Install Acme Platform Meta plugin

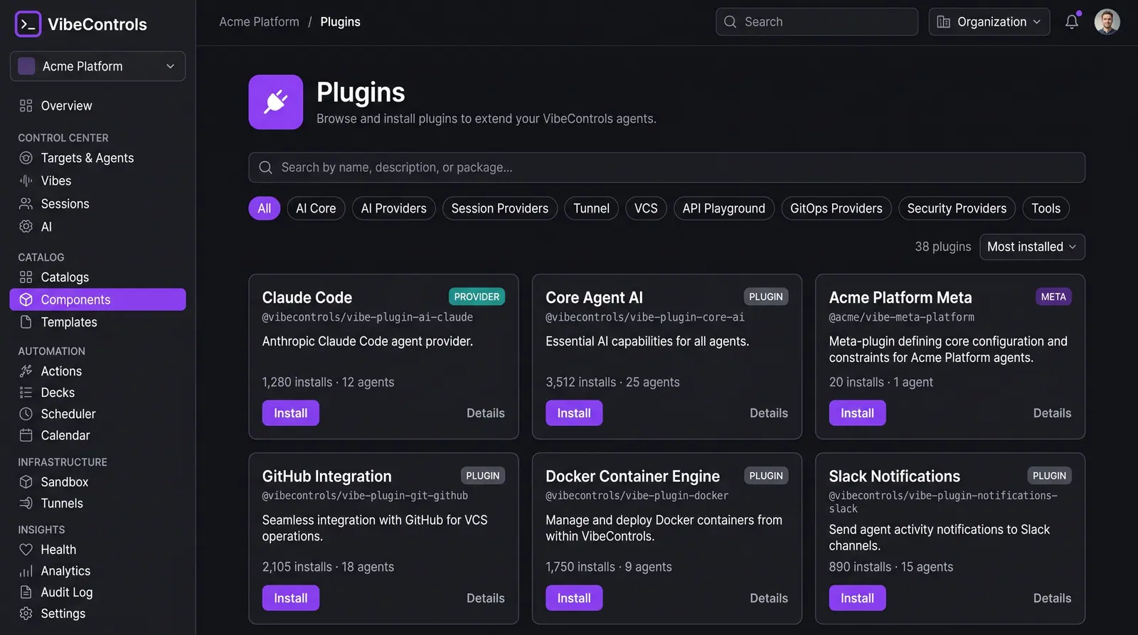point(857,413)
